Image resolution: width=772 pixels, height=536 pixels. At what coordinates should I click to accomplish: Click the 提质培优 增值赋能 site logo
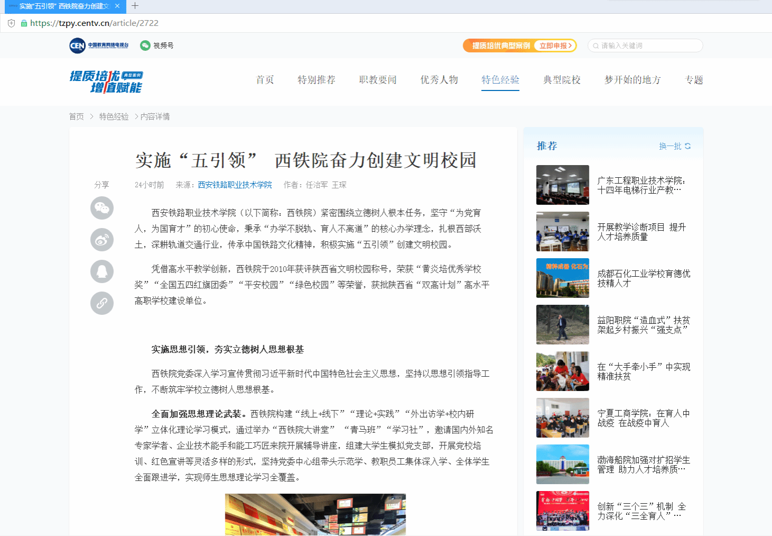[x=106, y=81]
